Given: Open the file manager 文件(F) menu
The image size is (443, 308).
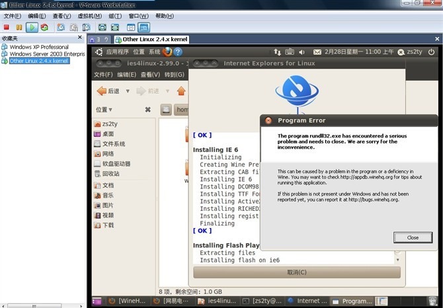Looking at the screenshot, I should click(103, 75).
